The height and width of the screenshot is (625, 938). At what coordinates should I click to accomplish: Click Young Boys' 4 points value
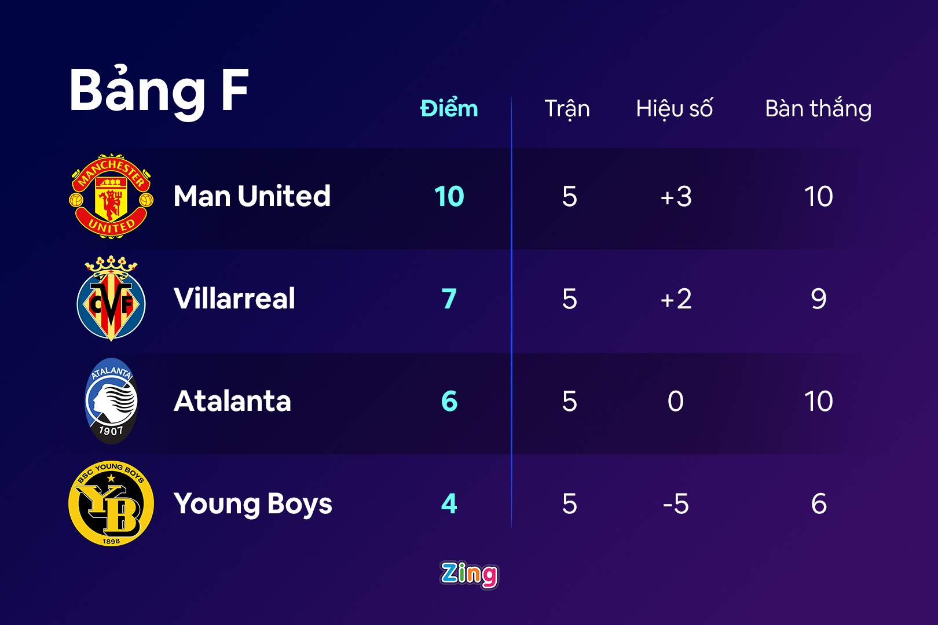tap(449, 503)
